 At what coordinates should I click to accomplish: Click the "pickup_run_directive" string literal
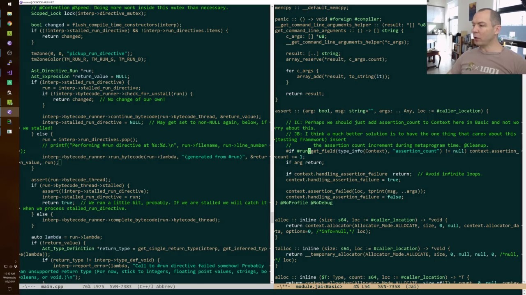click(x=97, y=53)
